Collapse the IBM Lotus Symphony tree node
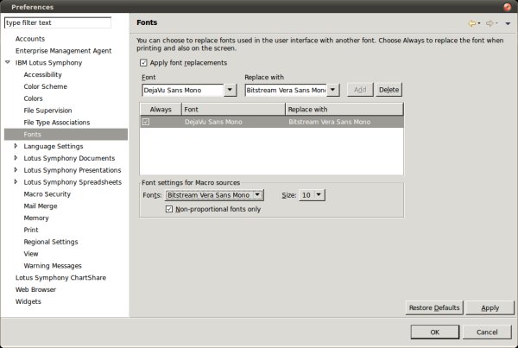The height and width of the screenshot is (348, 518). pos(8,63)
